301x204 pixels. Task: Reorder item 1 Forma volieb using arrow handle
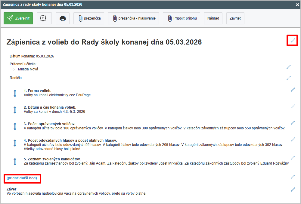point(15,93)
